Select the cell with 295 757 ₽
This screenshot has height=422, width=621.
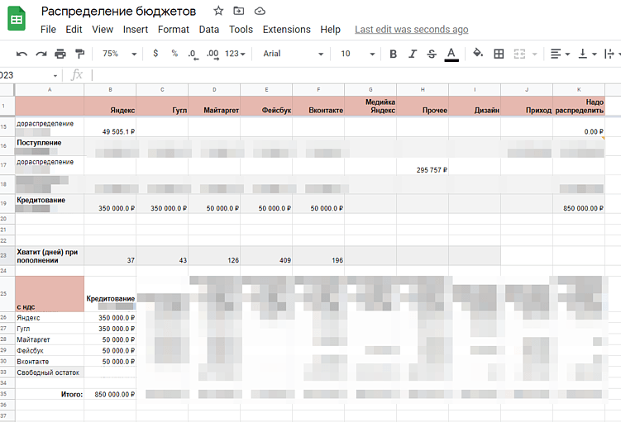(423, 165)
